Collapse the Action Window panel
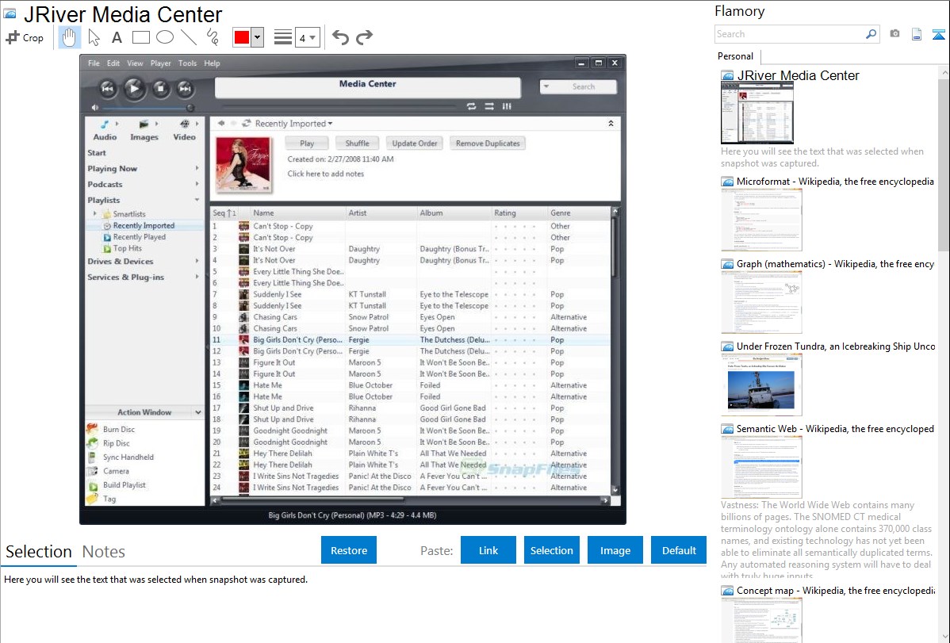Screen dimensions: 950x643 [198, 412]
